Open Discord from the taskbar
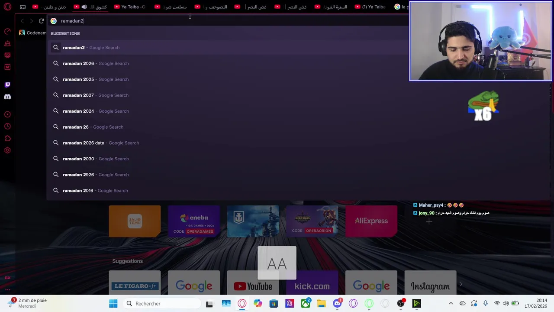 click(337, 304)
